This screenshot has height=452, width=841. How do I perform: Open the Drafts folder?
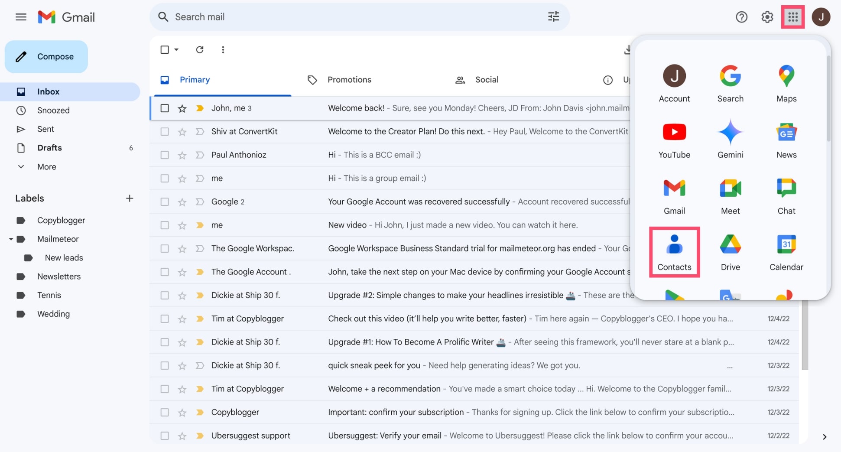point(49,148)
